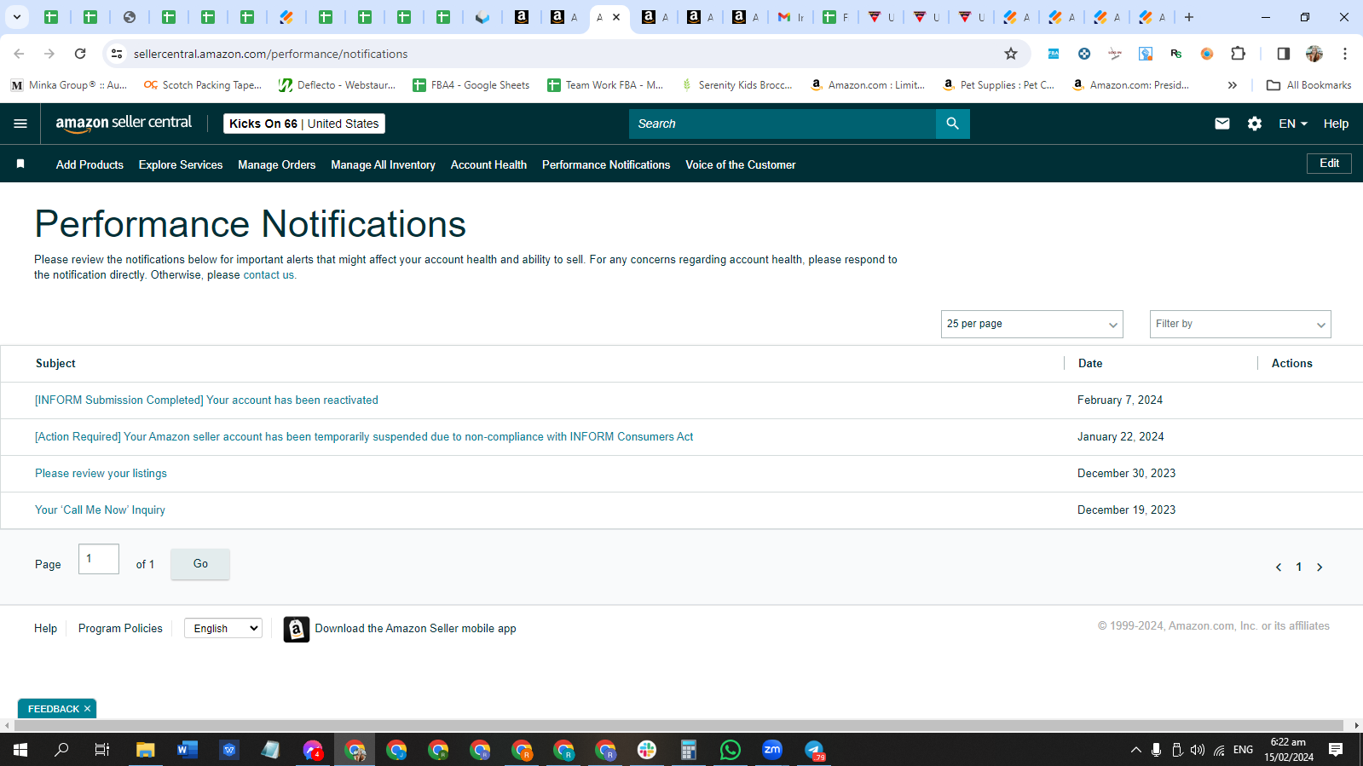Open Zoom from the taskbar
Viewport: 1363px width, 766px height.
[772, 750]
